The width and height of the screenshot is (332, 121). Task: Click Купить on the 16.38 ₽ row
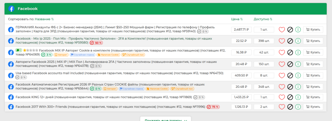point(313,53)
